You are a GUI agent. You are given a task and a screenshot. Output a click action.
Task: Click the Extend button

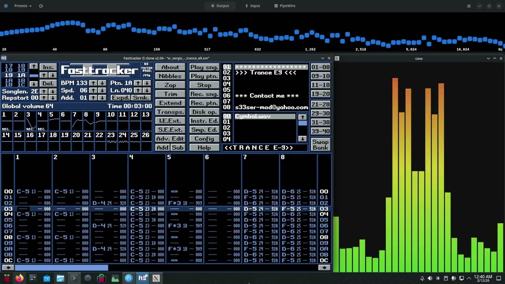170,103
